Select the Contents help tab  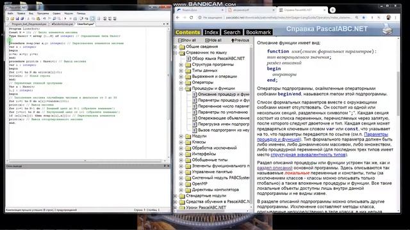pos(188,32)
